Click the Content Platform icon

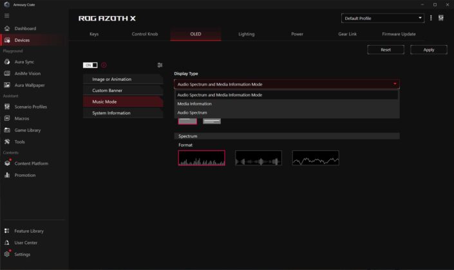7,163
